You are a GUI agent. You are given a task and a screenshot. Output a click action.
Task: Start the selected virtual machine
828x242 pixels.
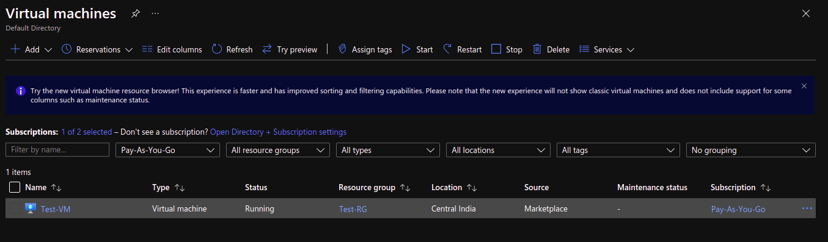pyautogui.click(x=417, y=49)
